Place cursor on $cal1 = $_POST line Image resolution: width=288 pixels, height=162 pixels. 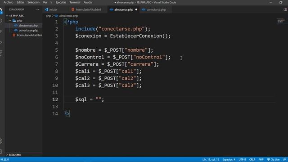pyautogui.click(x=108, y=71)
